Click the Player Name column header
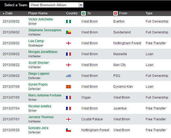 pyautogui.click(x=38, y=13)
